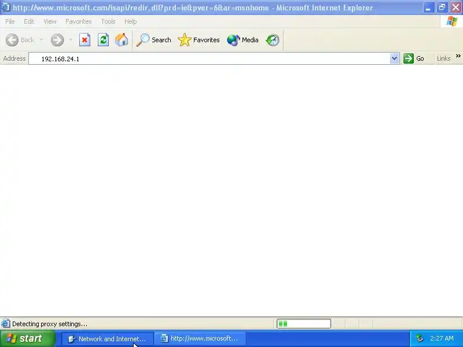Open the Media globe button

point(242,40)
